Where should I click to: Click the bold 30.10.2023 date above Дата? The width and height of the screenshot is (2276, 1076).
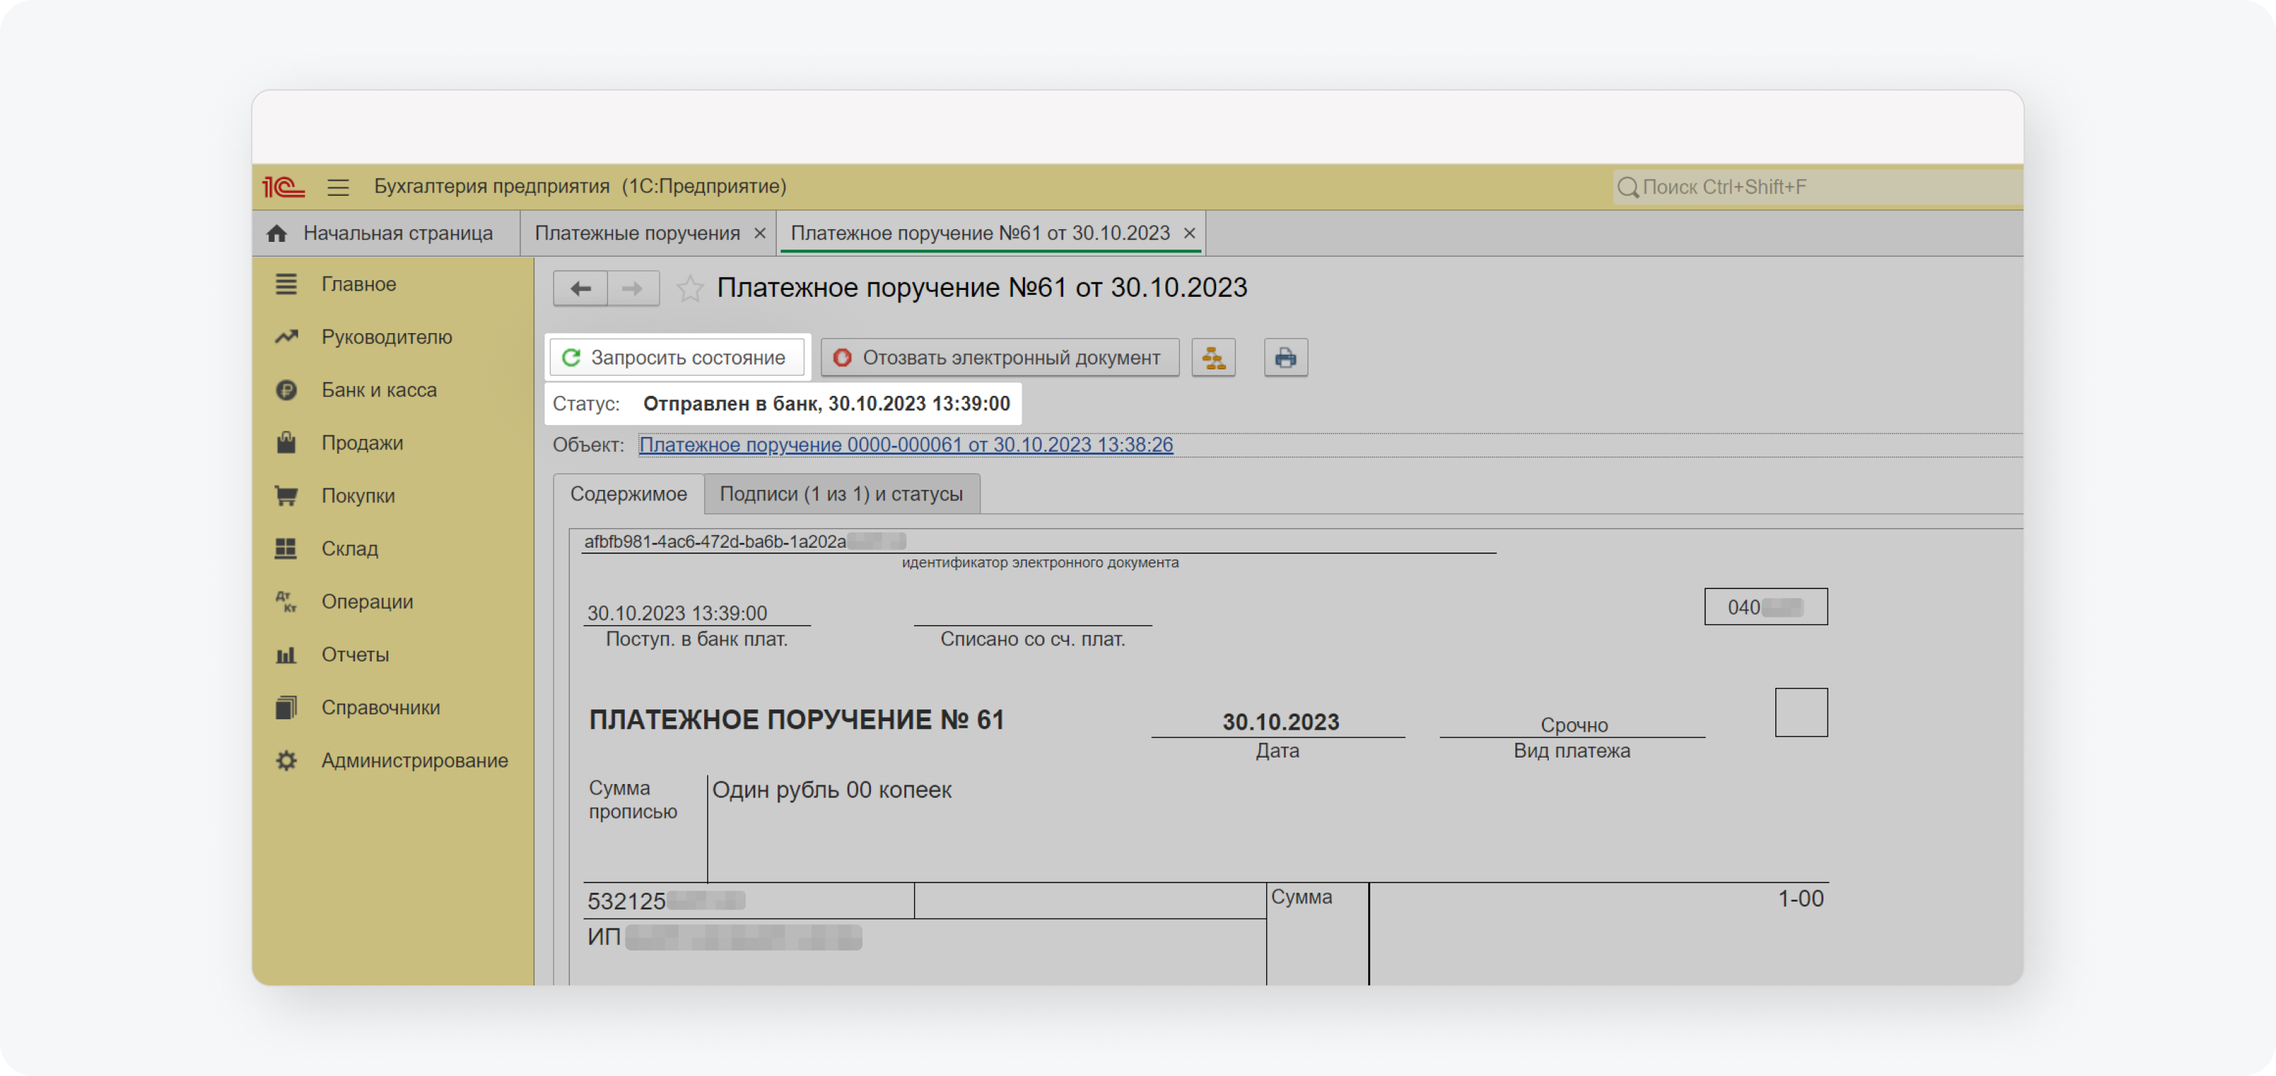pos(1280,722)
